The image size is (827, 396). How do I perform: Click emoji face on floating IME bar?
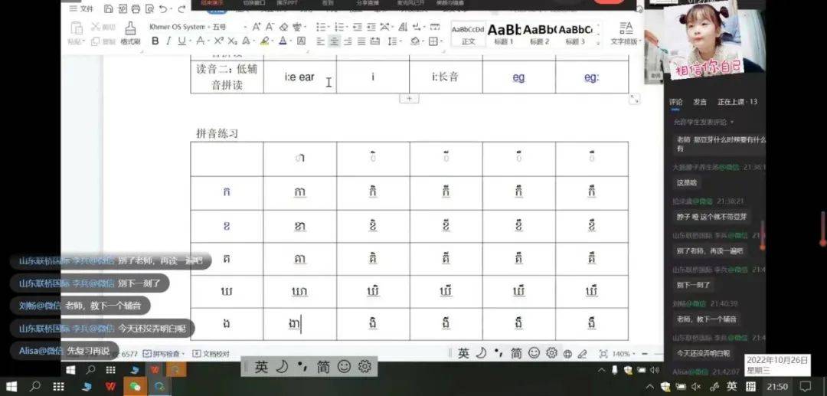pyautogui.click(x=344, y=366)
